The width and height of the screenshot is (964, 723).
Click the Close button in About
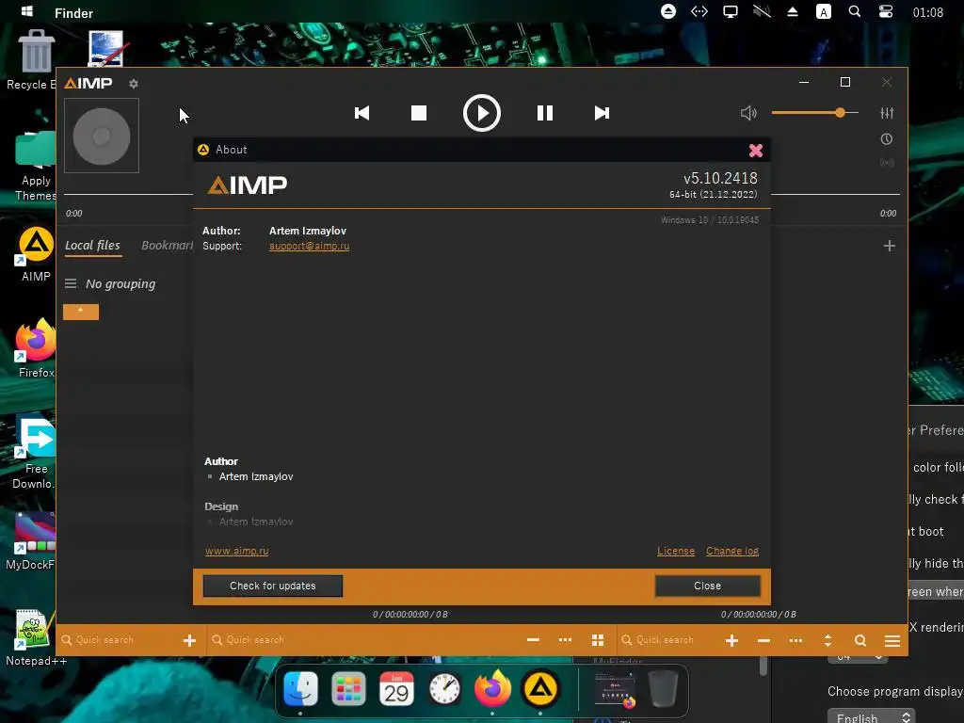pyautogui.click(x=708, y=586)
